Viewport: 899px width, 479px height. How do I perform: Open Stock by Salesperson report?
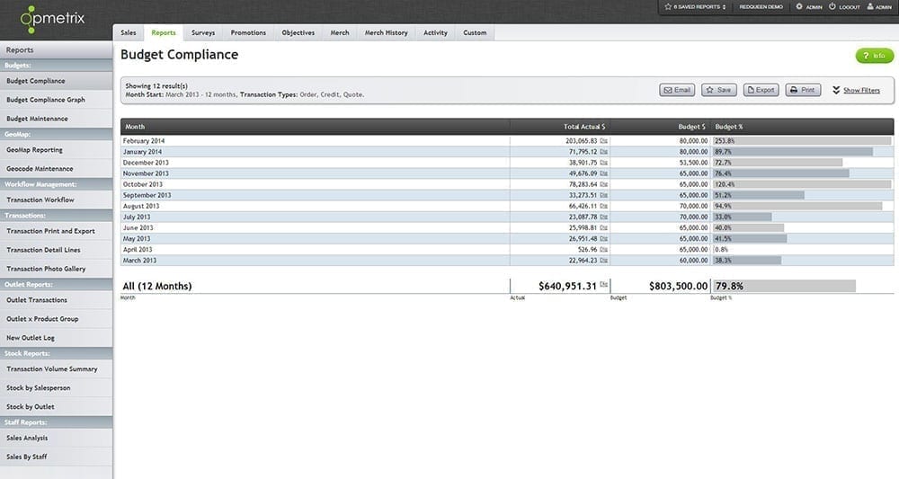point(56,388)
